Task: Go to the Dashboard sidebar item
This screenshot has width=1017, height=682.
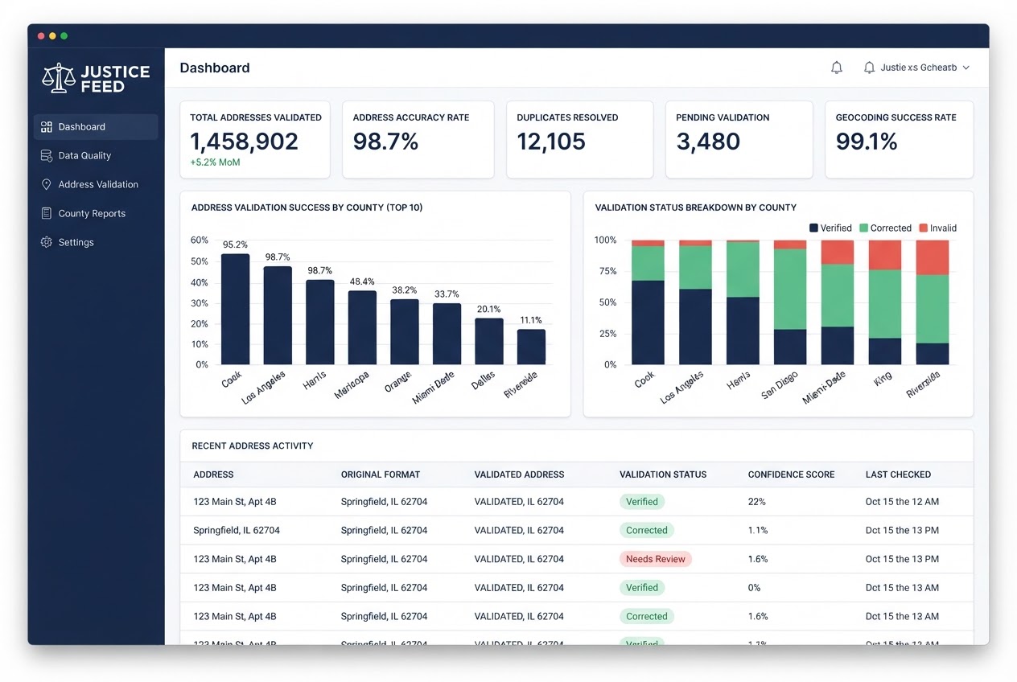Action: 96,126
